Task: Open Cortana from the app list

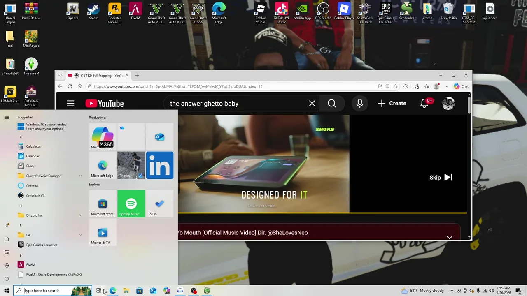Action: coord(49,186)
